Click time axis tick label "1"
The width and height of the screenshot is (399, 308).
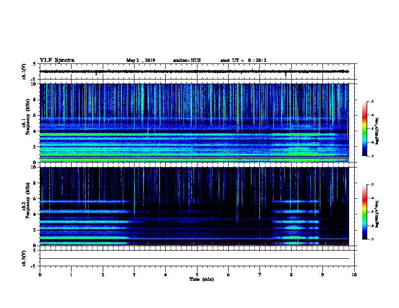click(71, 275)
